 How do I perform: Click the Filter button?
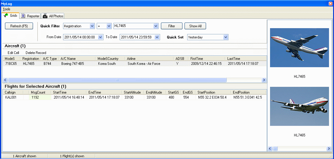[172, 26]
